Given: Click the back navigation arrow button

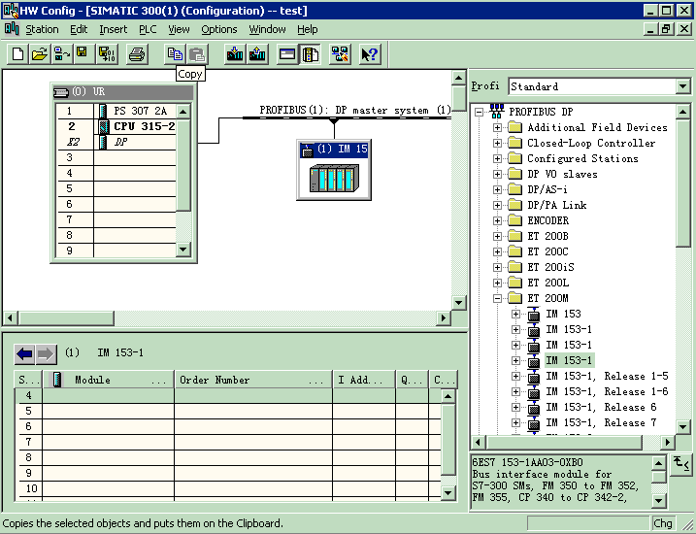Looking at the screenshot, I should coord(24,354).
